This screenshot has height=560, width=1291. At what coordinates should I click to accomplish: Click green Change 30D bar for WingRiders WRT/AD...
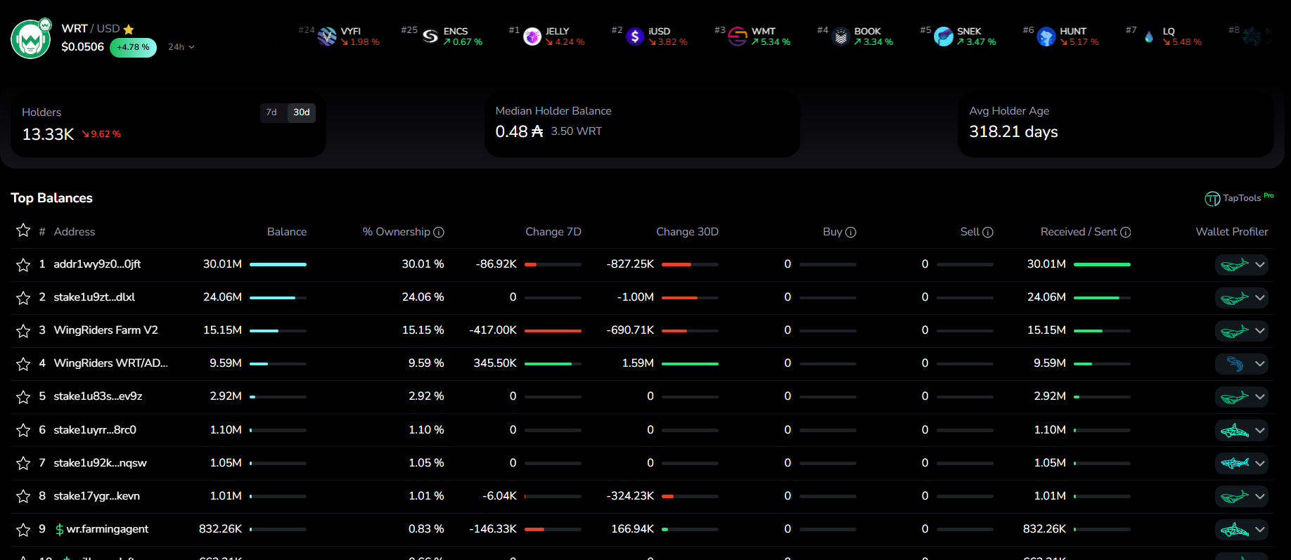(690, 363)
